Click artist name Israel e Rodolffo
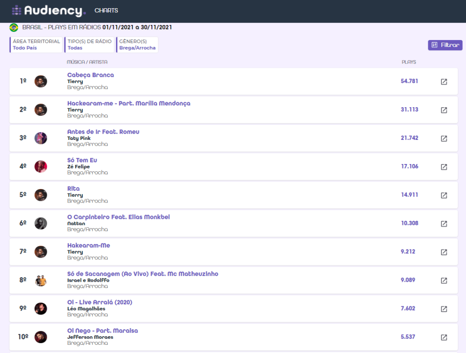 [88, 280]
